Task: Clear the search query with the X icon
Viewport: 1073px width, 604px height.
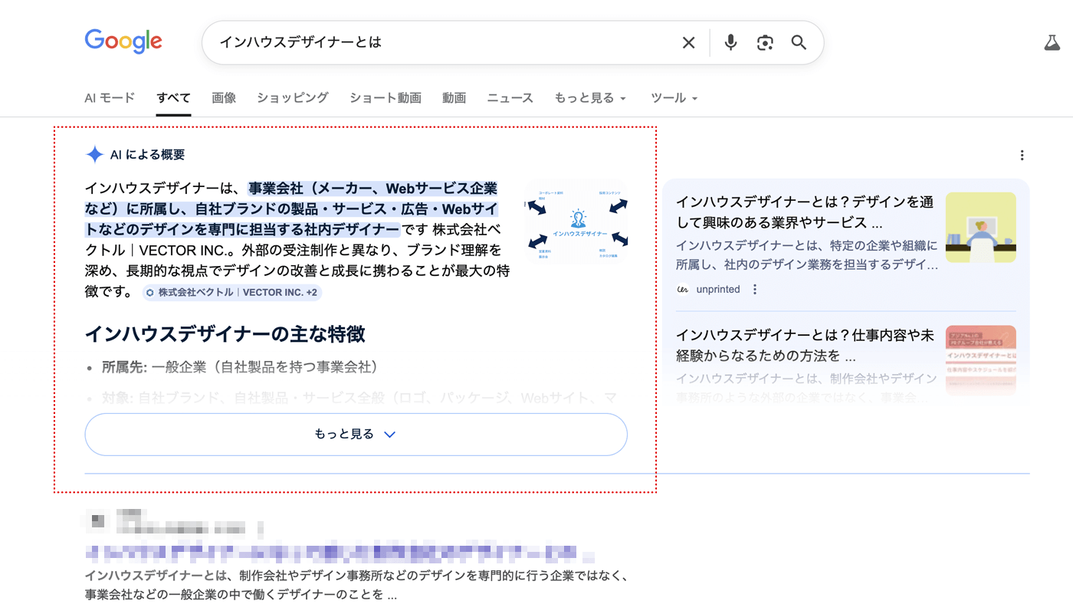Action: tap(687, 42)
